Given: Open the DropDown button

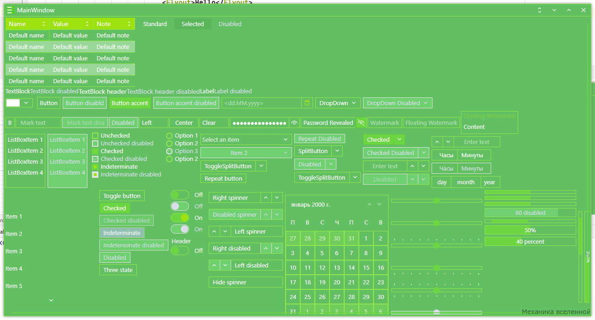Looking at the screenshot, I should 338,103.
